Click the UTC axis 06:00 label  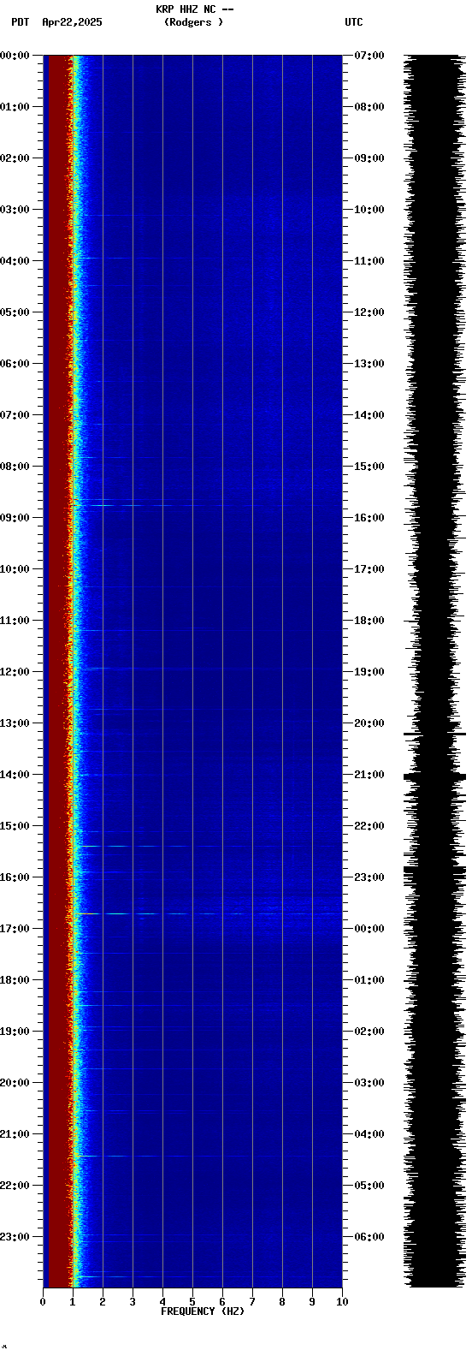pos(369,1237)
